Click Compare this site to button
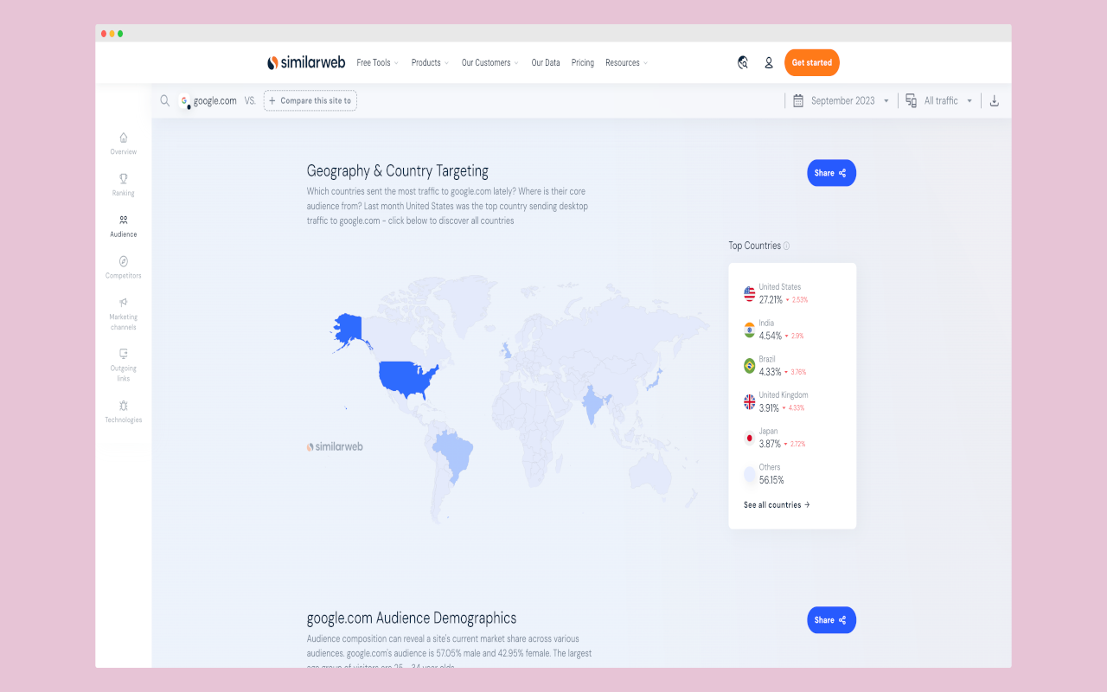Viewport: 1107px width, 692px height. click(x=310, y=100)
